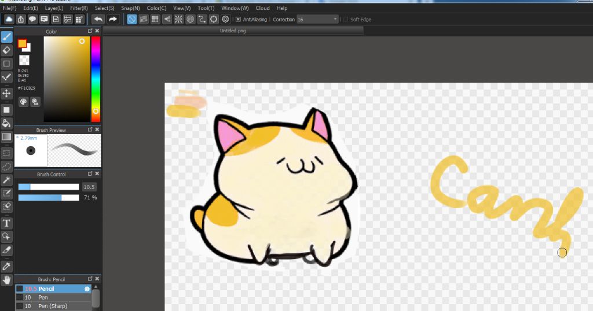Select the Bucket fill tool
Viewport: 593px width, 311px height.
(6, 123)
